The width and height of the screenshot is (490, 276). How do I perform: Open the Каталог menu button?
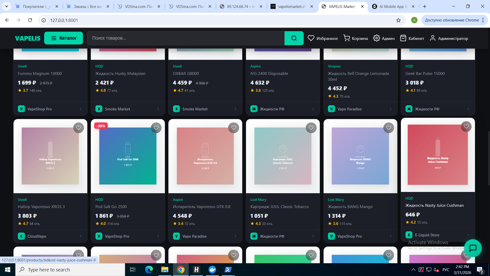coord(64,38)
